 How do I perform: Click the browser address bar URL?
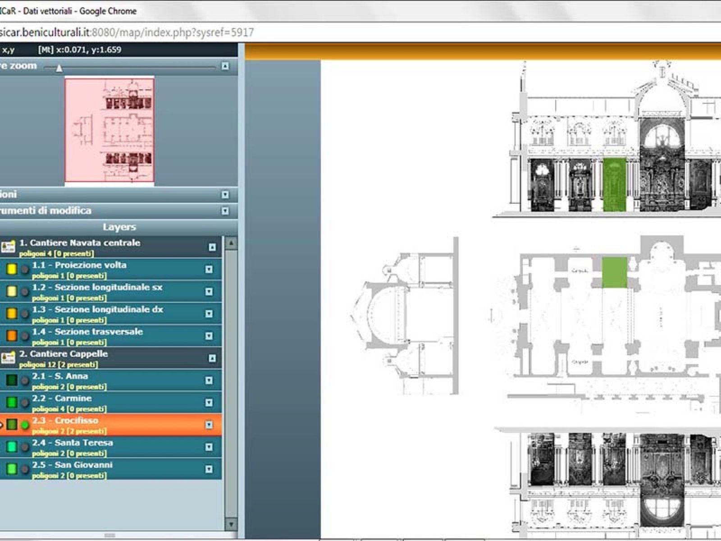[127, 32]
